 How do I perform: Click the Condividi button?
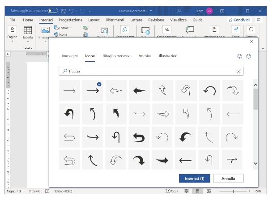[239, 20]
